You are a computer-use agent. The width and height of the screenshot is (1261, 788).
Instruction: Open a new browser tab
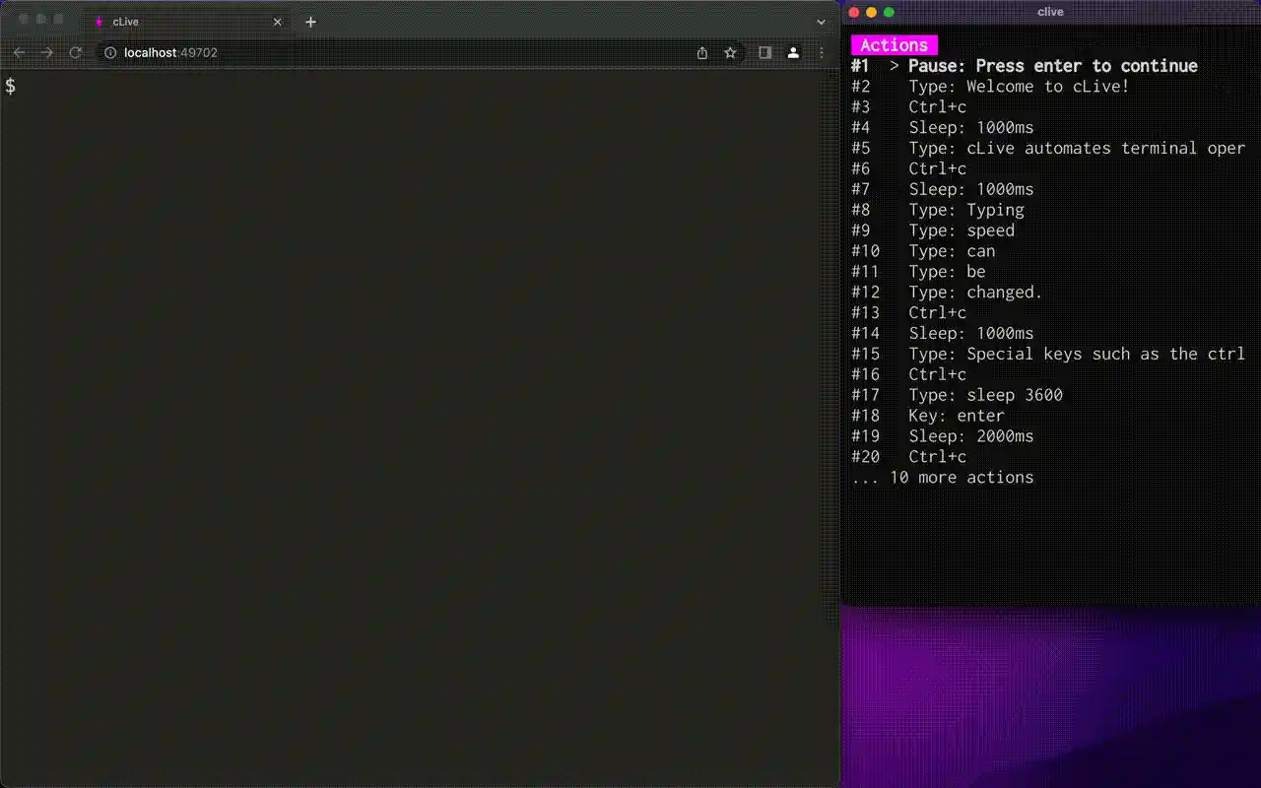(310, 22)
